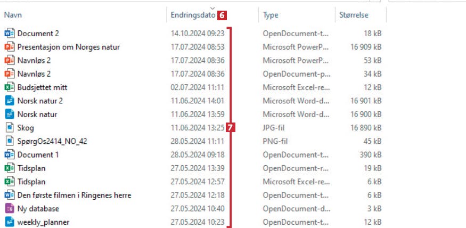Screen dimensions: 466x228
Task: Select the Skog JPG image icon
Action: (x=10, y=128)
